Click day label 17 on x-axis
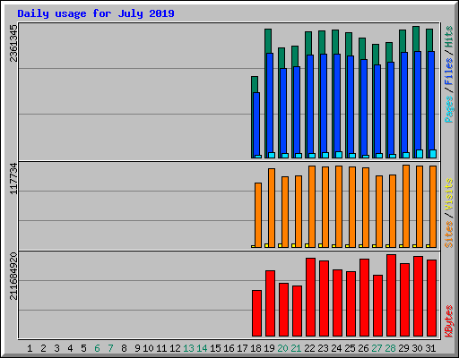The height and width of the screenshot is (358, 459). click(242, 348)
